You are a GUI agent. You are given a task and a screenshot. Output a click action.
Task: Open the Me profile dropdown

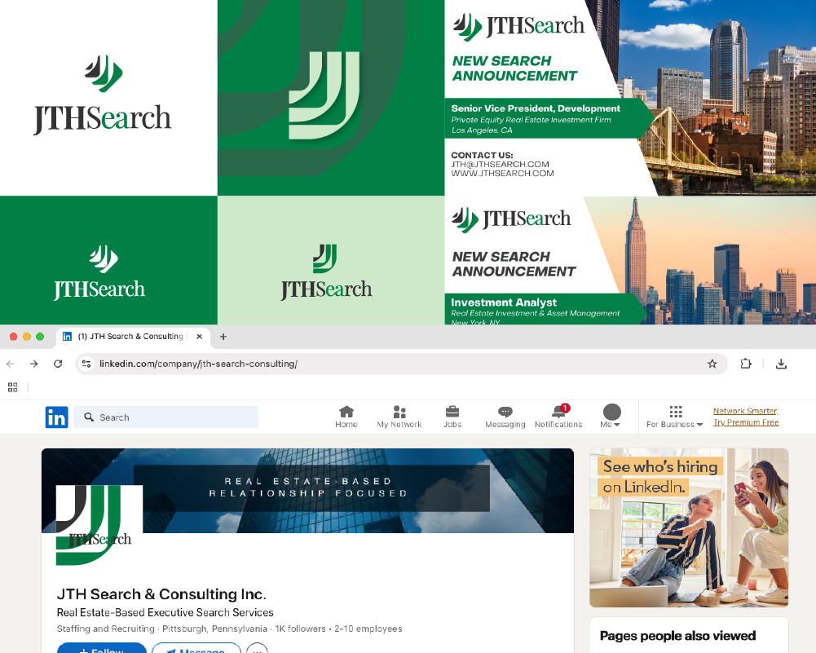(611, 417)
